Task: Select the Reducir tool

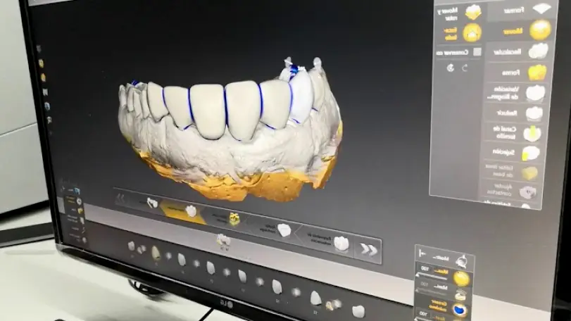Action: pyautogui.click(x=515, y=113)
